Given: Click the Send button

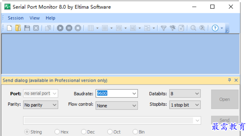Looking at the screenshot, I should pos(224,120).
